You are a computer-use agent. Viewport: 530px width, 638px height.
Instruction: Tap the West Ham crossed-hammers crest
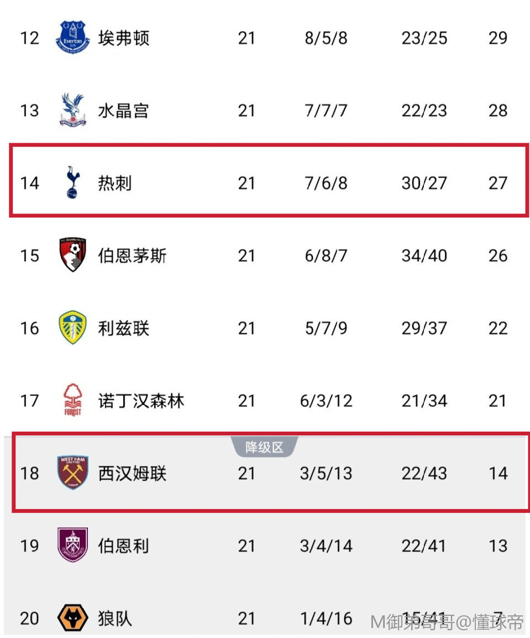tap(72, 473)
